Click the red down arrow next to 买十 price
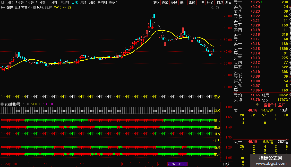 pos(261,90)
